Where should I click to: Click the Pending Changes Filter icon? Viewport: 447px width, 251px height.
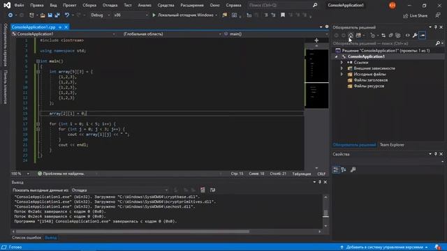click(372, 36)
